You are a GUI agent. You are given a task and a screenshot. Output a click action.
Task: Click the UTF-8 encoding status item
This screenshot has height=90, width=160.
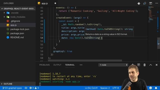(115, 88)
